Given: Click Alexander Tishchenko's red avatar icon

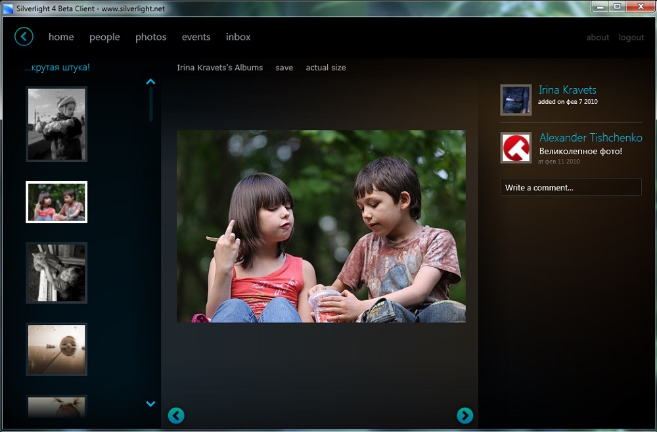Looking at the screenshot, I should click(516, 148).
